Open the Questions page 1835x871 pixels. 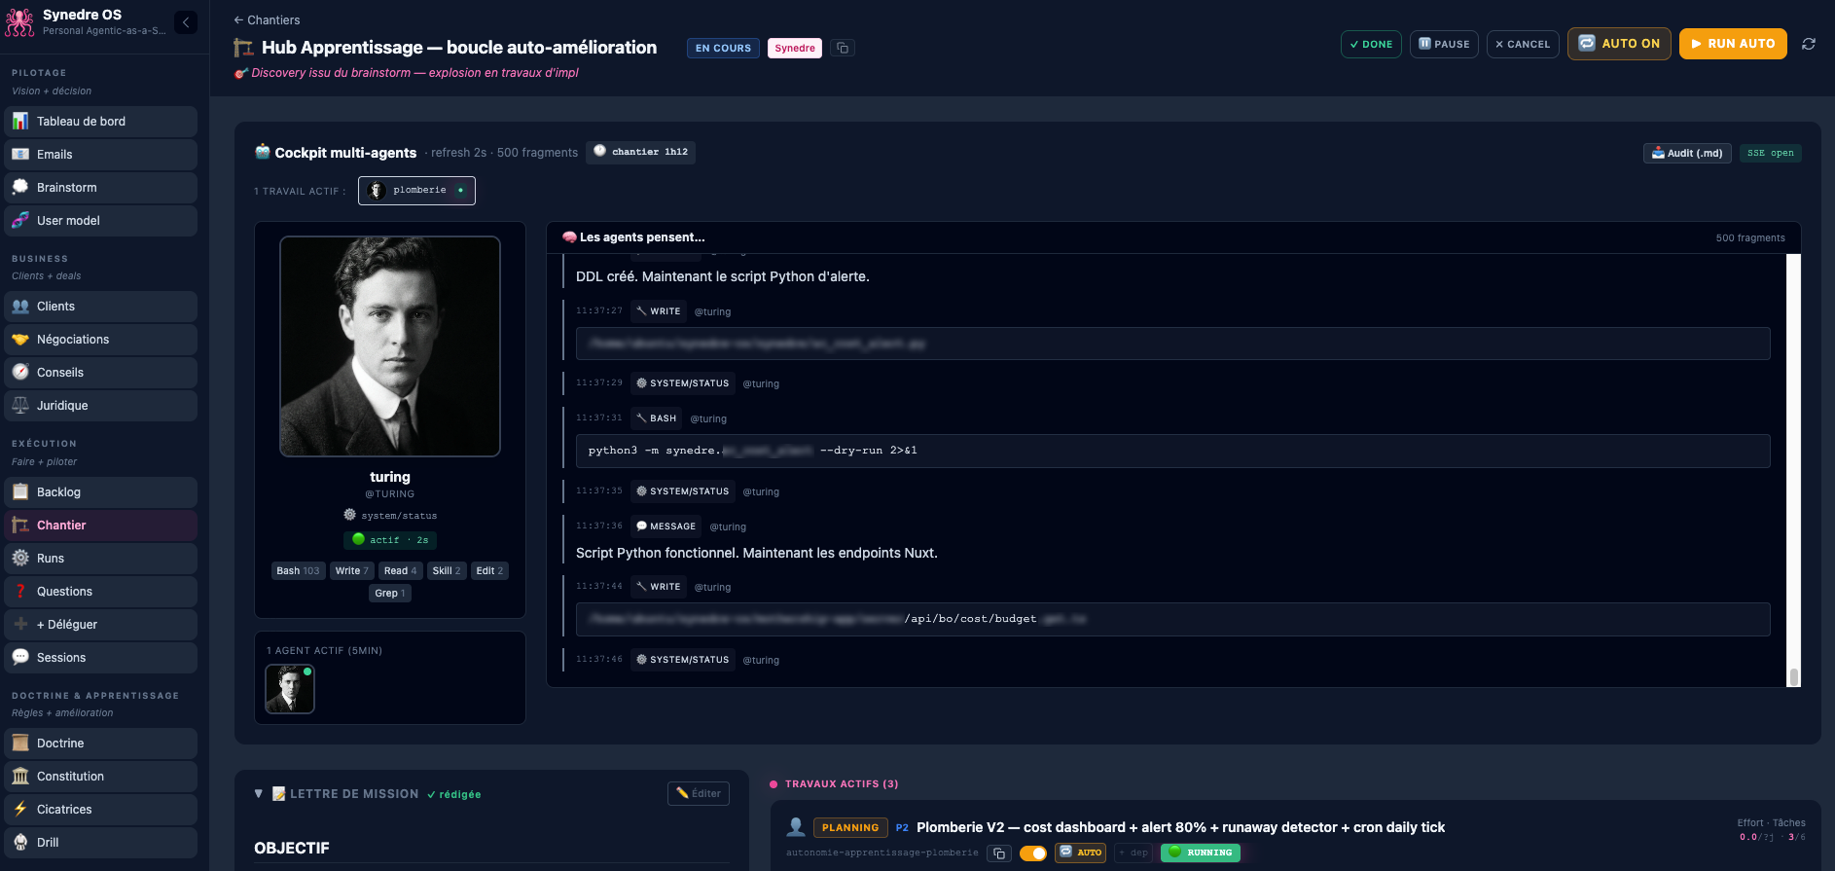(101, 592)
